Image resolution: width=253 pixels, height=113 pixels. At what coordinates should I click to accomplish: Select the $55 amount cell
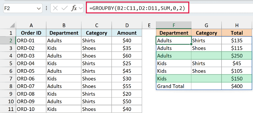(127, 86)
